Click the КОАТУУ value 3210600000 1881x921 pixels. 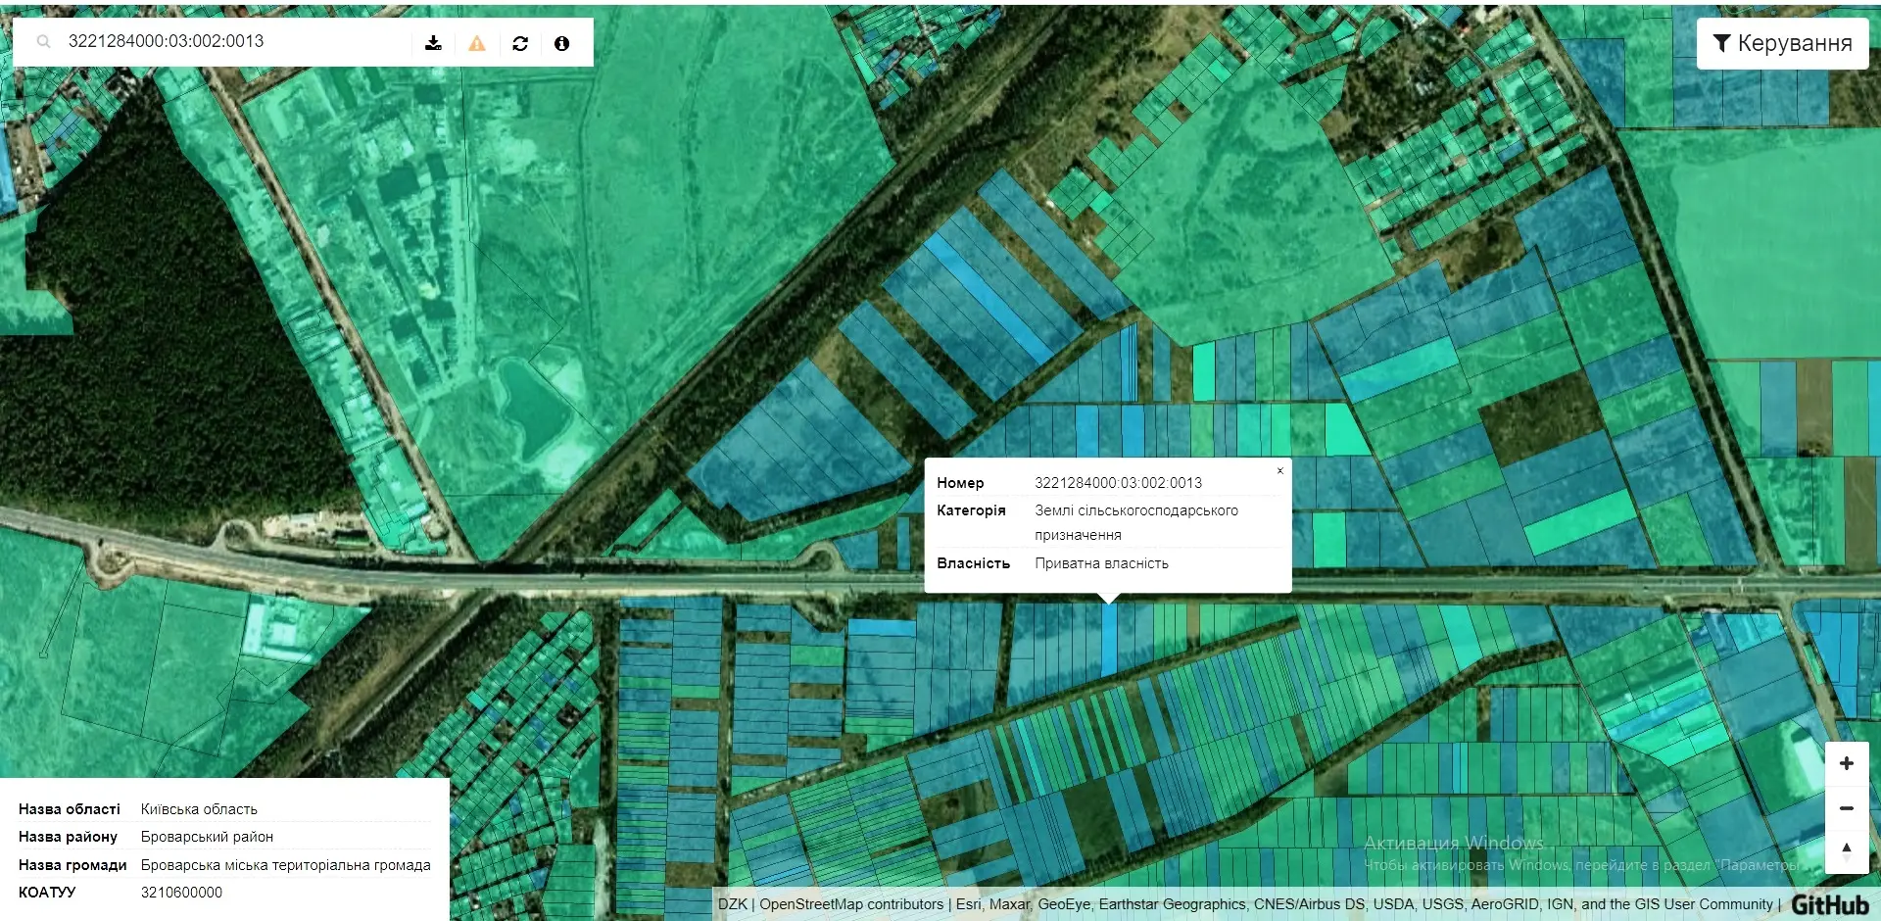click(x=181, y=893)
